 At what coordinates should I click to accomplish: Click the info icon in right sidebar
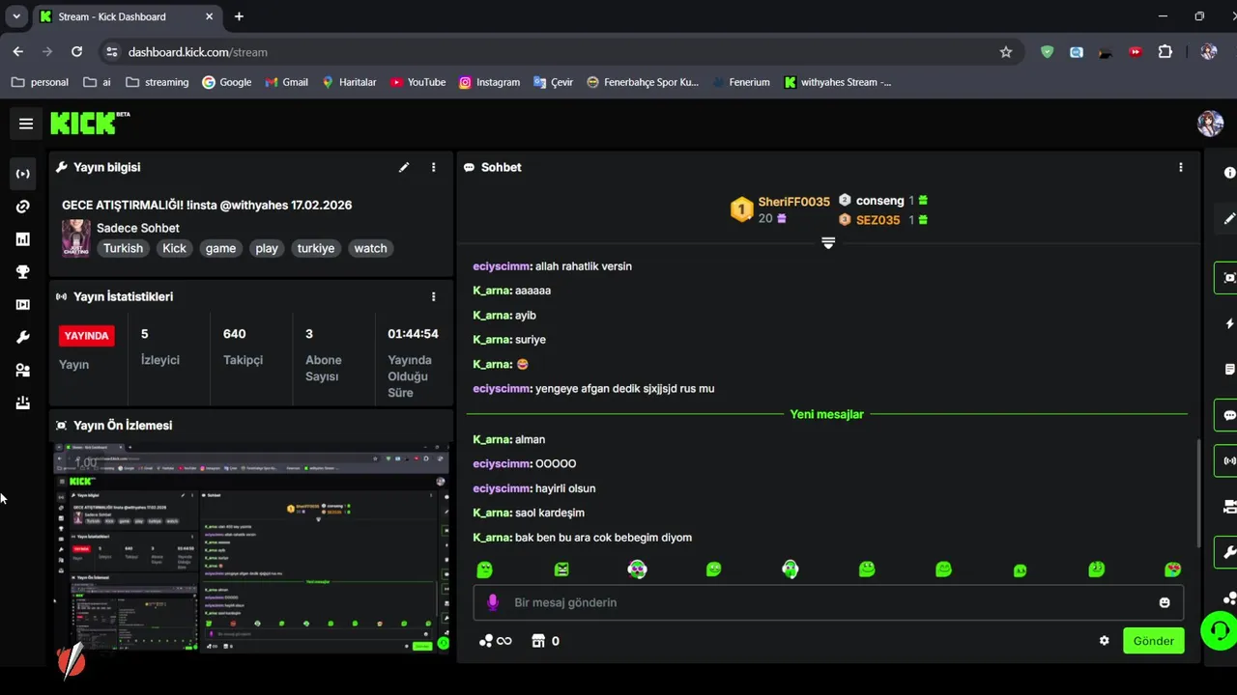pyautogui.click(x=1229, y=173)
